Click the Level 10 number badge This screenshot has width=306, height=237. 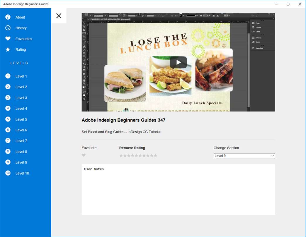click(x=8, y=173)
